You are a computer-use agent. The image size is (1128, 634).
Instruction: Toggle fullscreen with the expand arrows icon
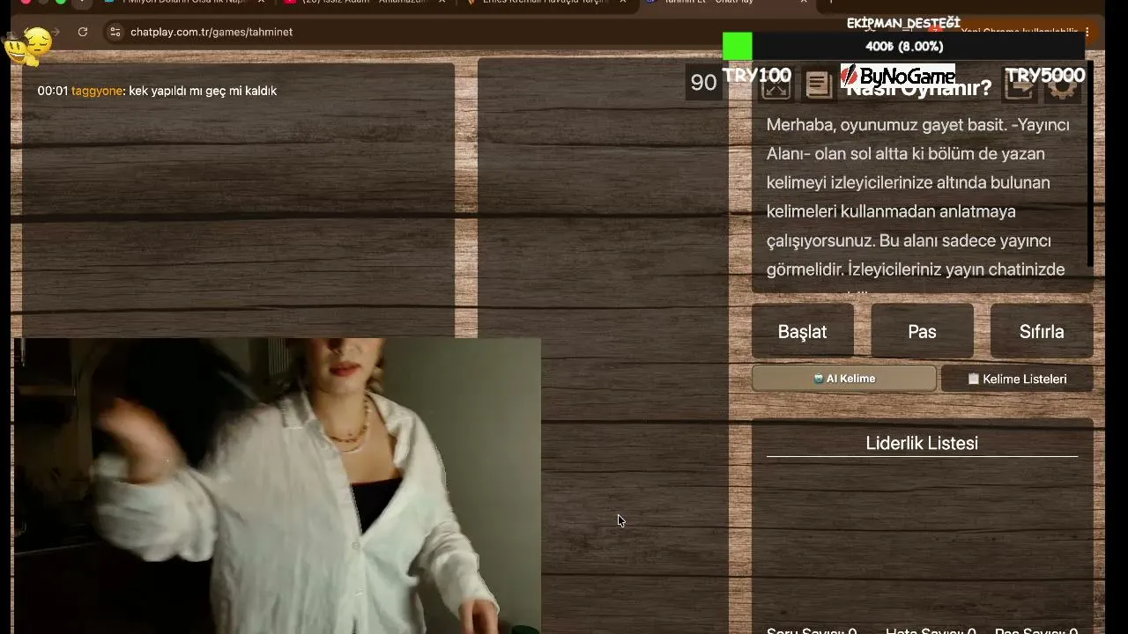(x=775, y=88)
